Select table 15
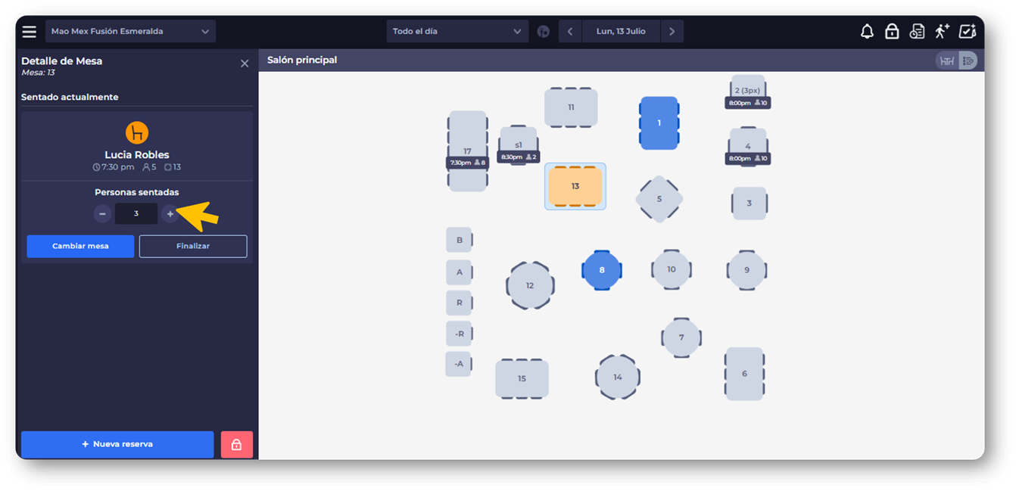The image size is (1016, 491). (522, 378)
